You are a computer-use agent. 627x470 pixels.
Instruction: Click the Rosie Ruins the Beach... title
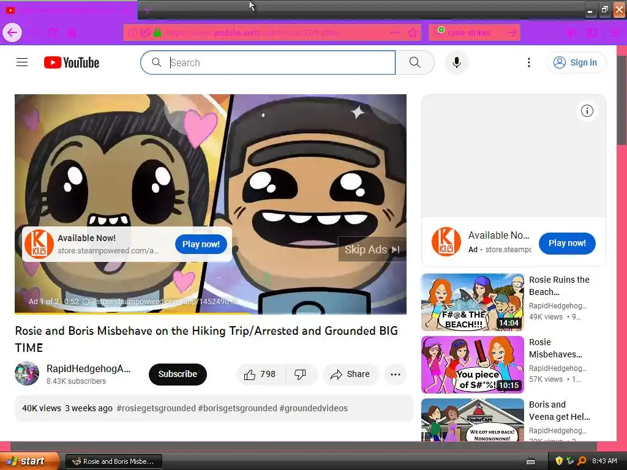coord(559,286)
